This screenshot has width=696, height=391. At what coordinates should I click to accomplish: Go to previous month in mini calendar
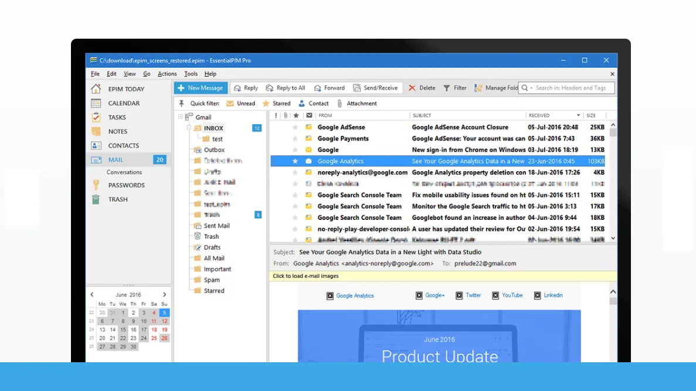92,295
